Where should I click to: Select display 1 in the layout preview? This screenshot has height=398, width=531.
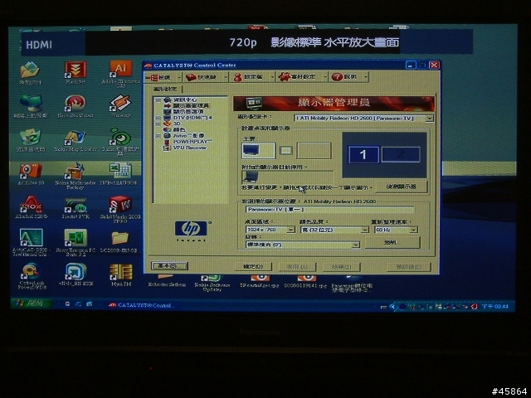(x=363, y=155)
